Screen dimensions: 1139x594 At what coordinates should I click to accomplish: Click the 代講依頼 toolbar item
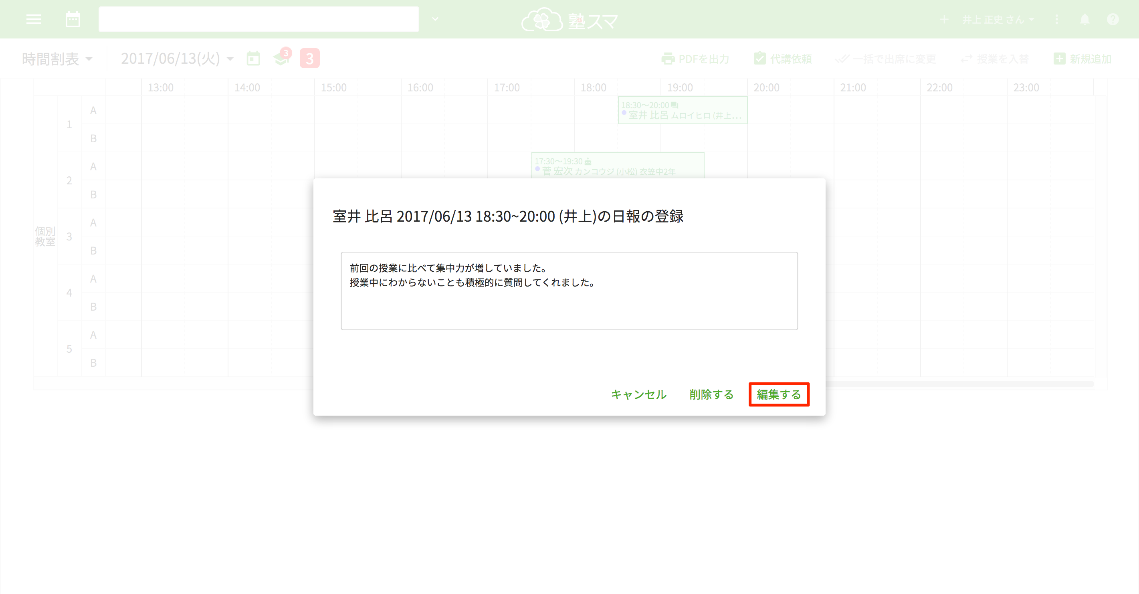(x=782, y=59)
